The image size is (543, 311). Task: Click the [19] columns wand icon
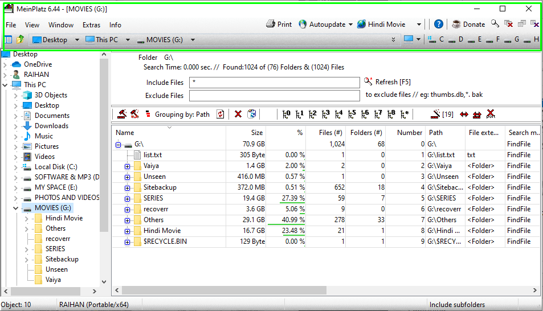tap(442, 114)
